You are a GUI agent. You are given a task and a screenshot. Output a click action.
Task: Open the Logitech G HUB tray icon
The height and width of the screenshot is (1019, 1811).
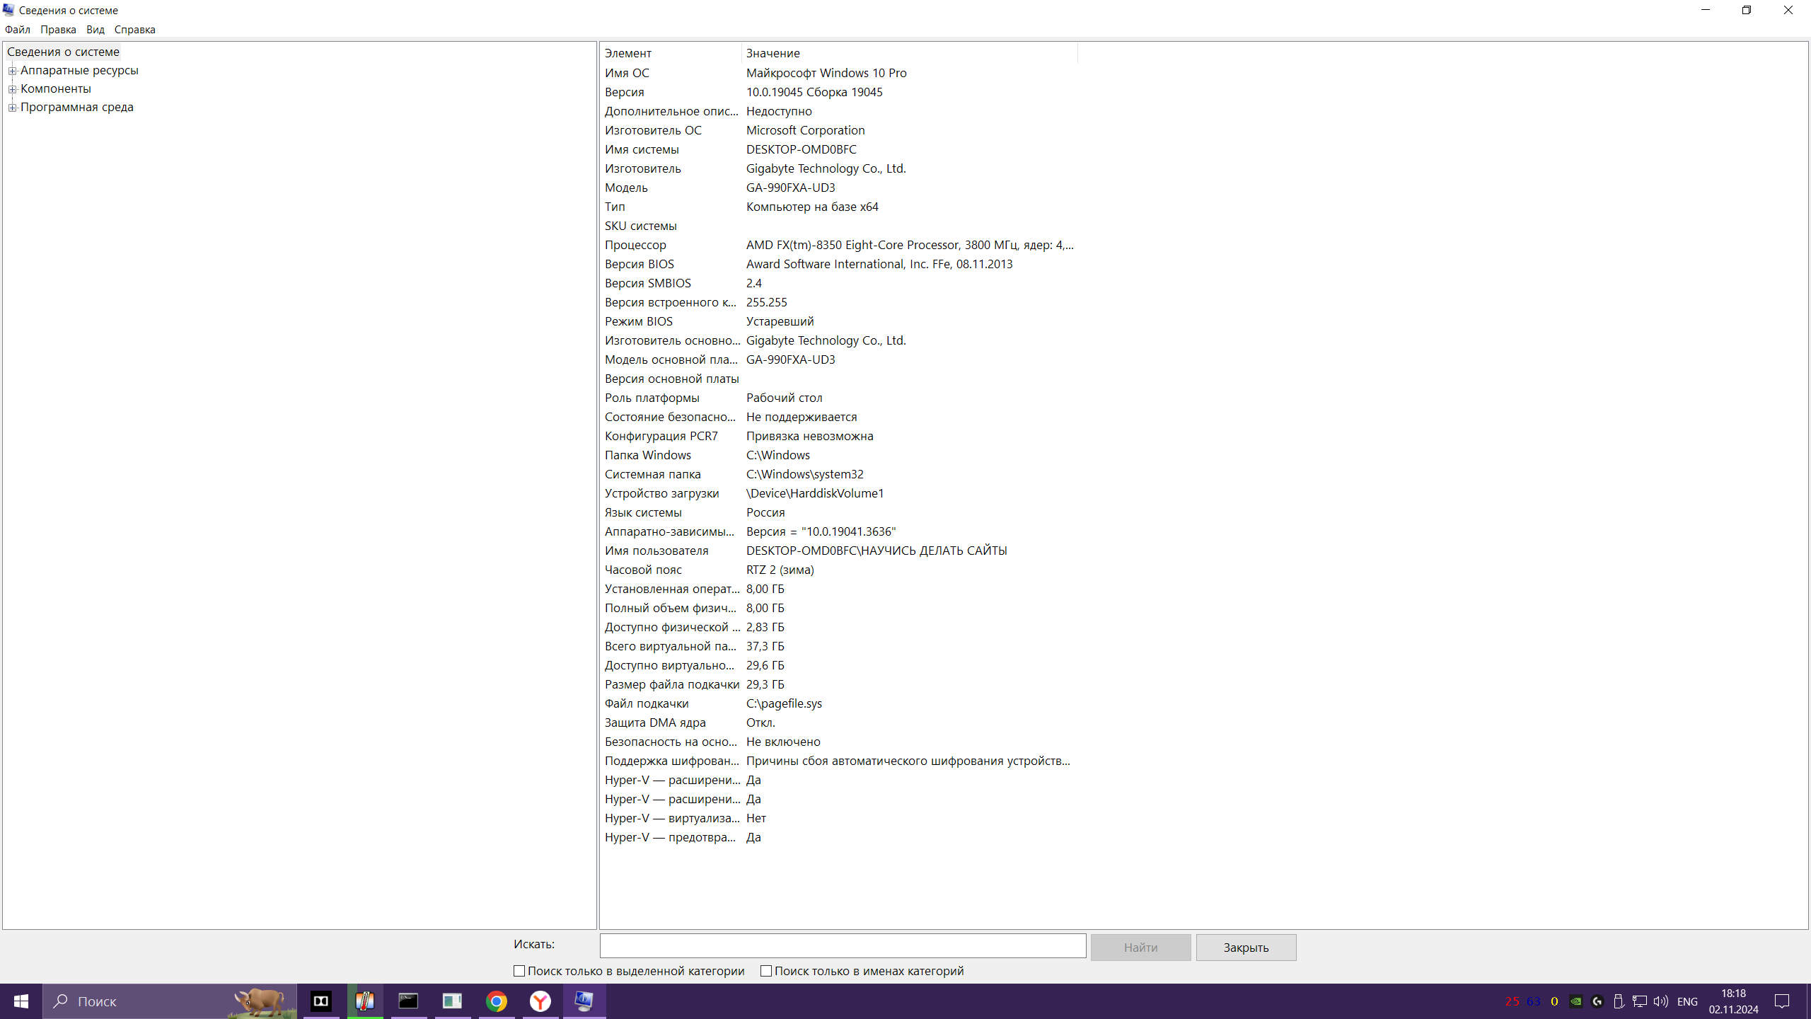[1597, 1001]
